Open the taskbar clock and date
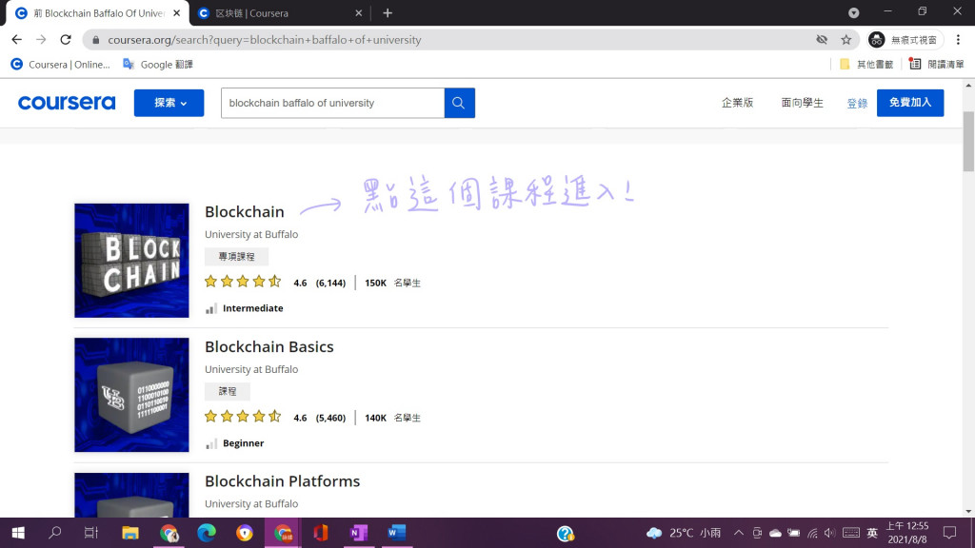This screenshot has width=975, height=548. (x=907, y=533)
